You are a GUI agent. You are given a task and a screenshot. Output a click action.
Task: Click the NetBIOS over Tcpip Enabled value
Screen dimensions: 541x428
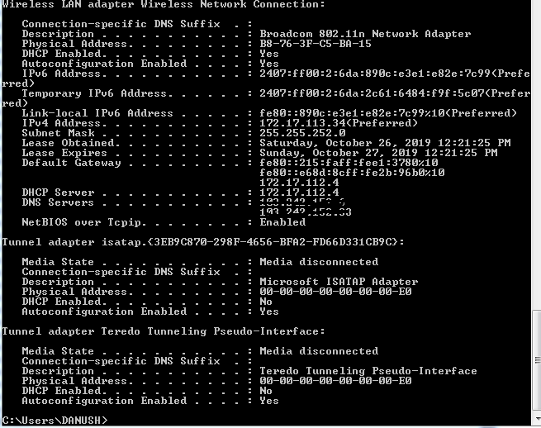point(282,222)
